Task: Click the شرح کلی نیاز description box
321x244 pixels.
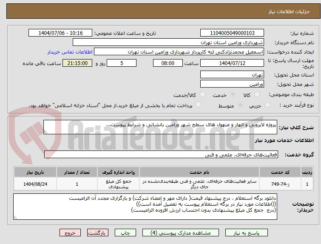Action: (160, 127)
